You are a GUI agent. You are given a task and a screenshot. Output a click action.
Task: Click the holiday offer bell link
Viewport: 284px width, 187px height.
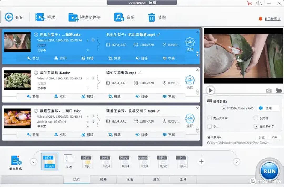[x=270, y=19]
